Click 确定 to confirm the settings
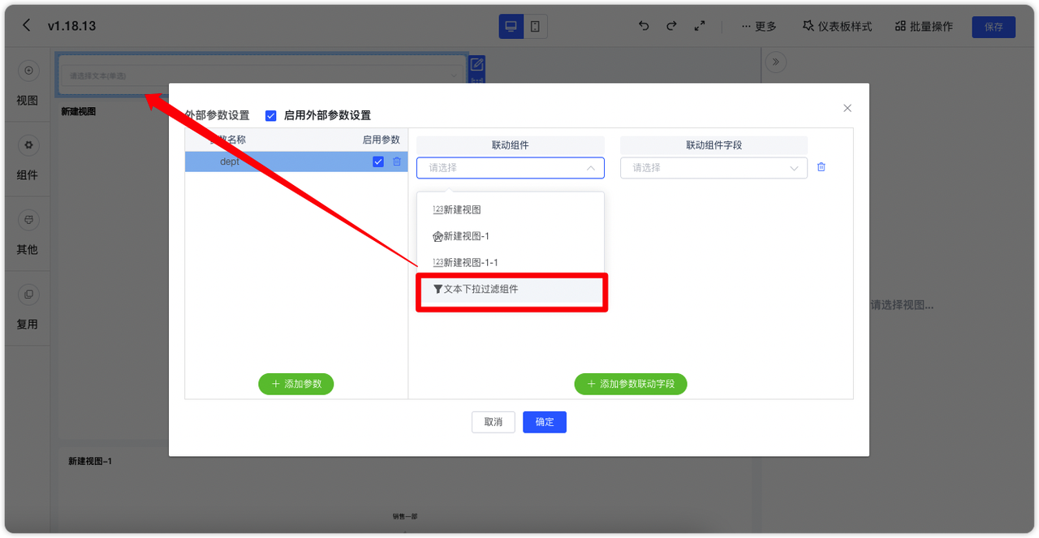The width and height of the screenshot is (1039, 538). point(545,422)
